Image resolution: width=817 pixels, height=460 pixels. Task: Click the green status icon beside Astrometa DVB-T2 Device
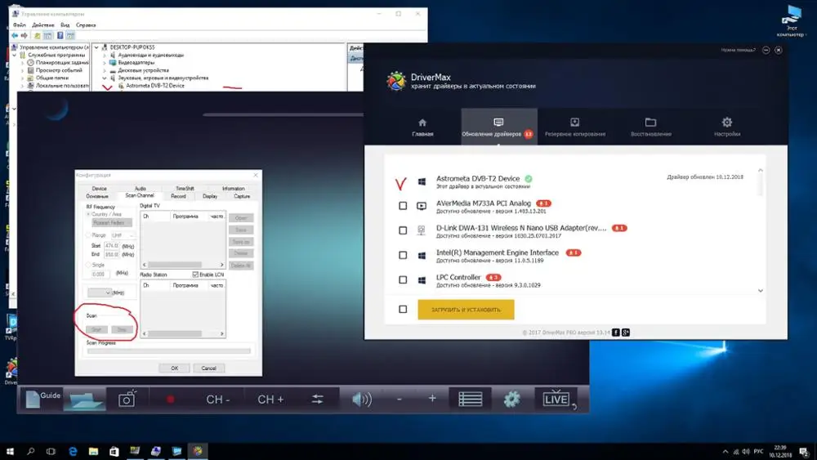[x=529, y=179]
